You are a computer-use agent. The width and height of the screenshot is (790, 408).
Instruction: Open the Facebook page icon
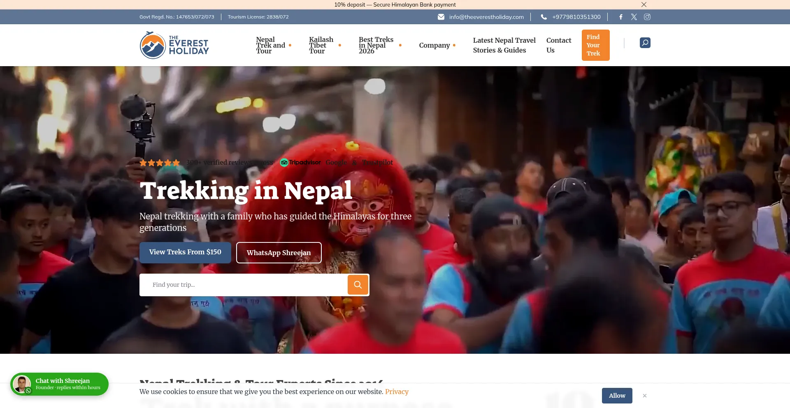pos(621,17)
